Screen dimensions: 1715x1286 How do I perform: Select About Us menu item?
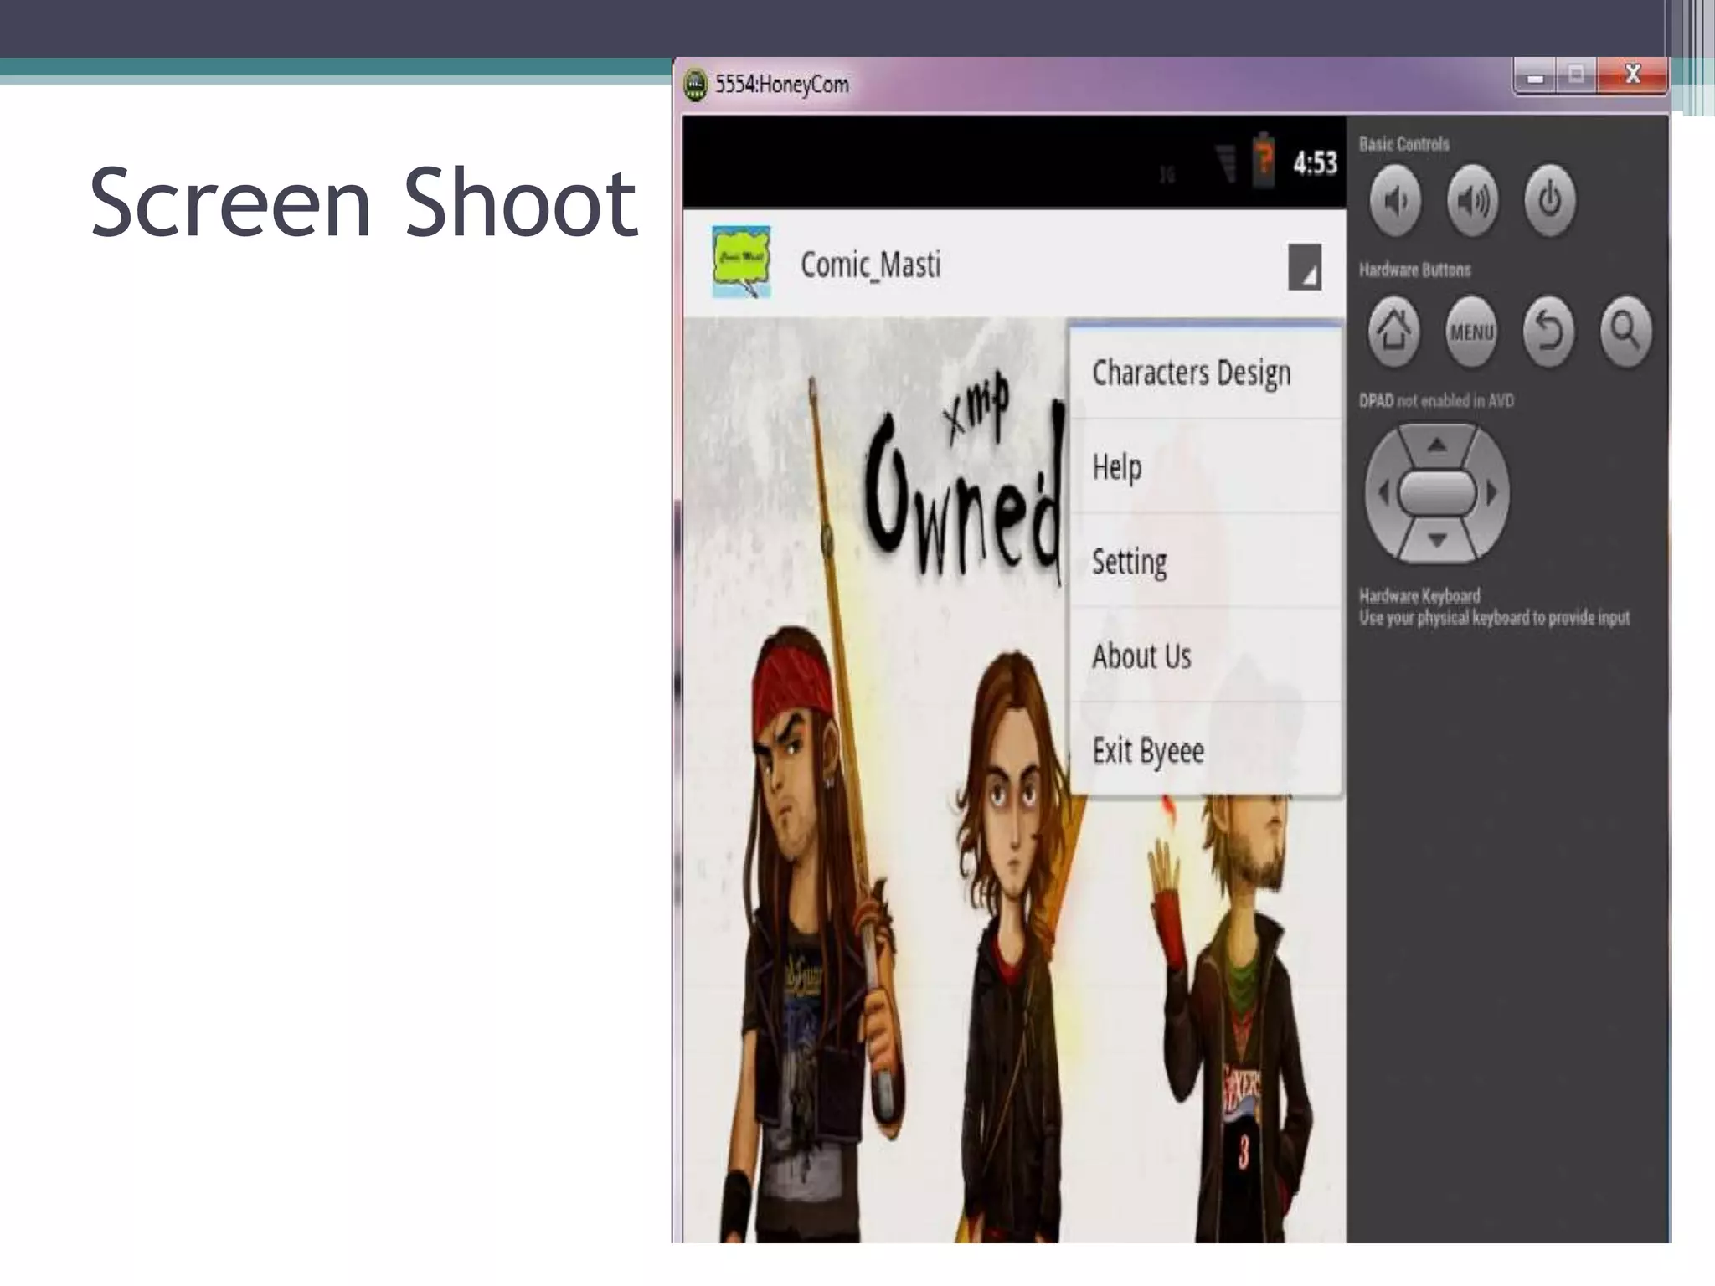pyautogui.click(x=1206, y=656)
